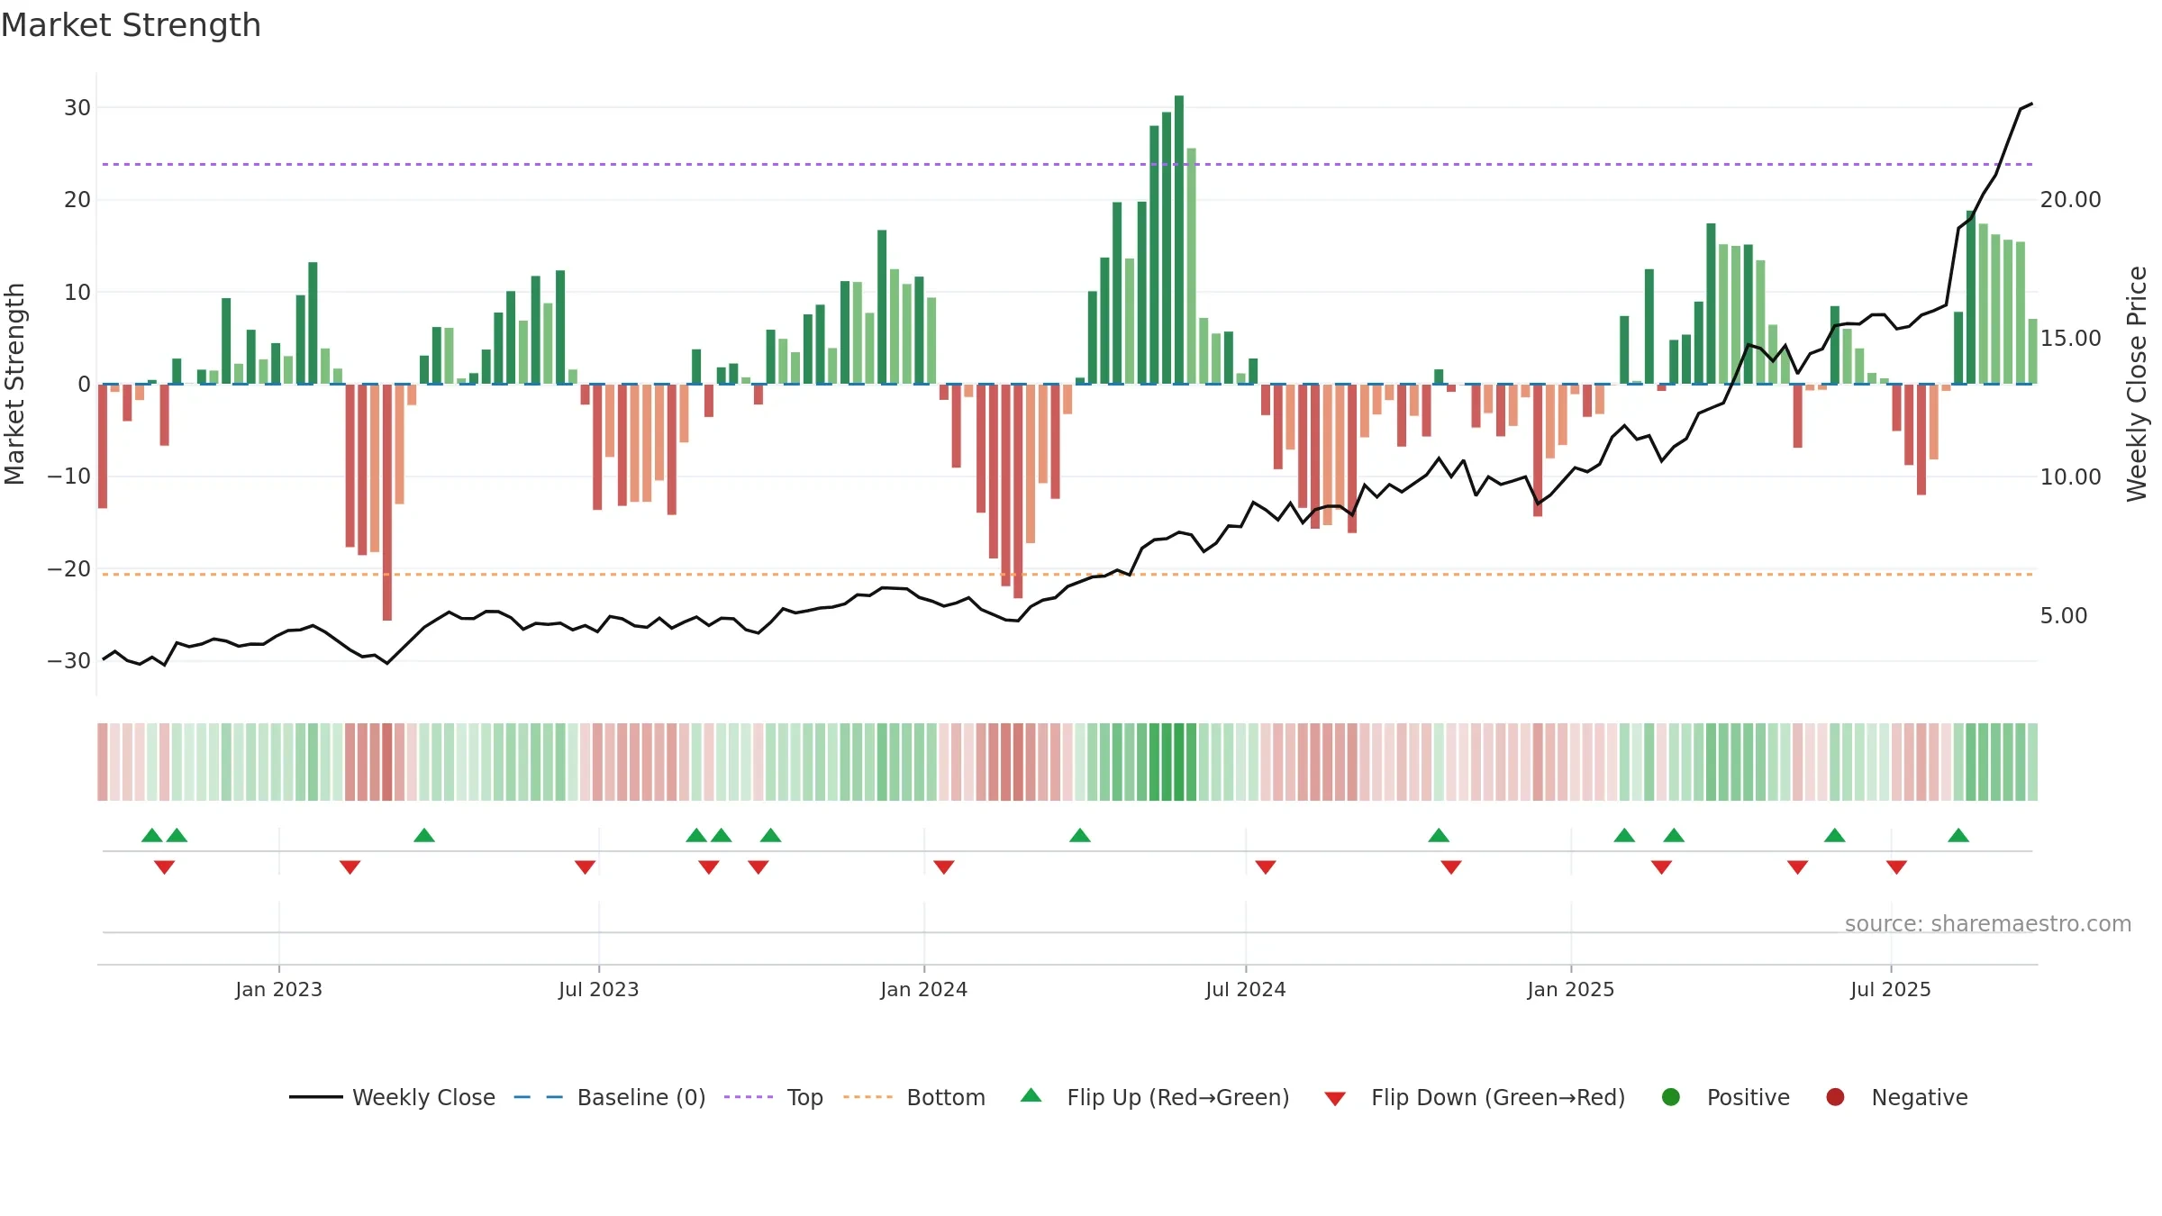Select the only flip-up marker between Jan 2024 and Jul 2024
2162x1216 pixels.
click(1080, 835)
